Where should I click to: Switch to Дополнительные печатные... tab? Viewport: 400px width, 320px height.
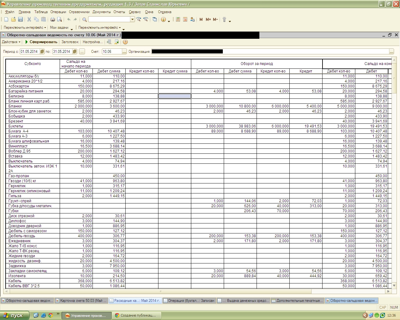coord(297,301)
